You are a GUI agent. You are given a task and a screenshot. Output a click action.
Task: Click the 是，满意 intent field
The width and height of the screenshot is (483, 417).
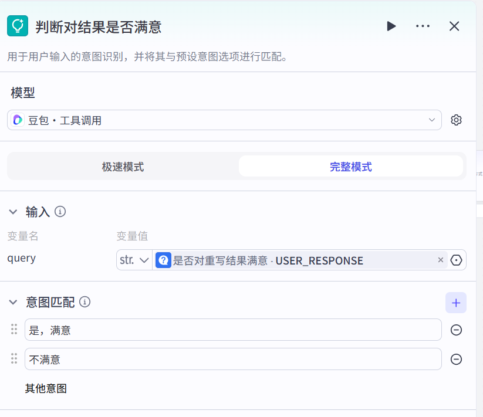click(233, 330)
